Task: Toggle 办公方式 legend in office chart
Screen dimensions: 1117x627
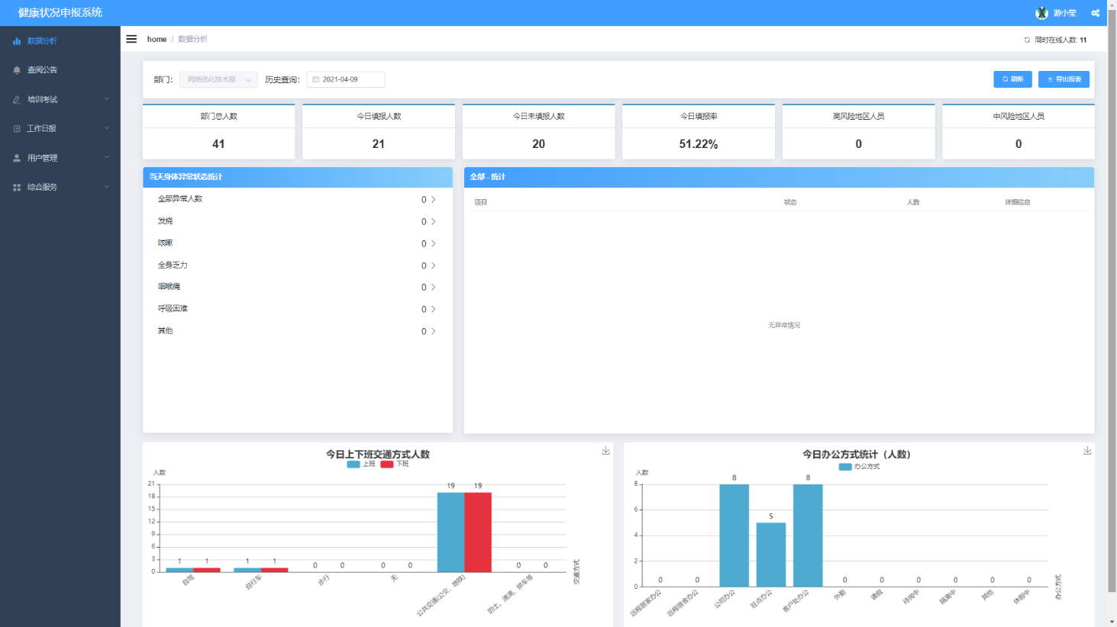Action: tap(859, 466)
